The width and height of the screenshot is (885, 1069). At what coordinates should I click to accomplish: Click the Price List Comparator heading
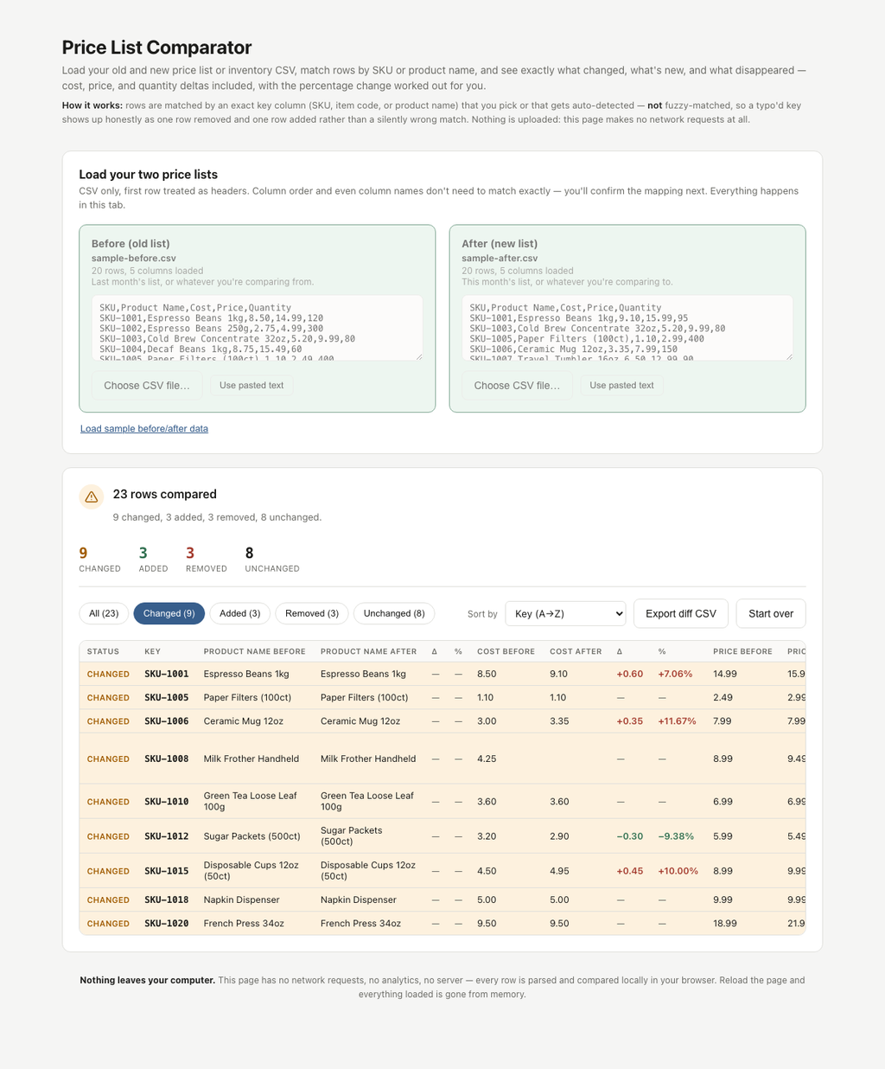point(156,48)
